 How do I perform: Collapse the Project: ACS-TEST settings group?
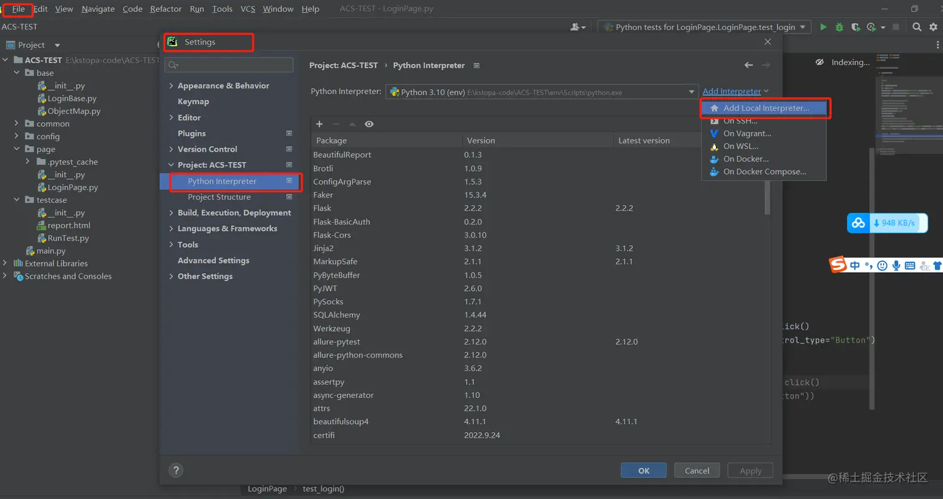pos(172,165)
